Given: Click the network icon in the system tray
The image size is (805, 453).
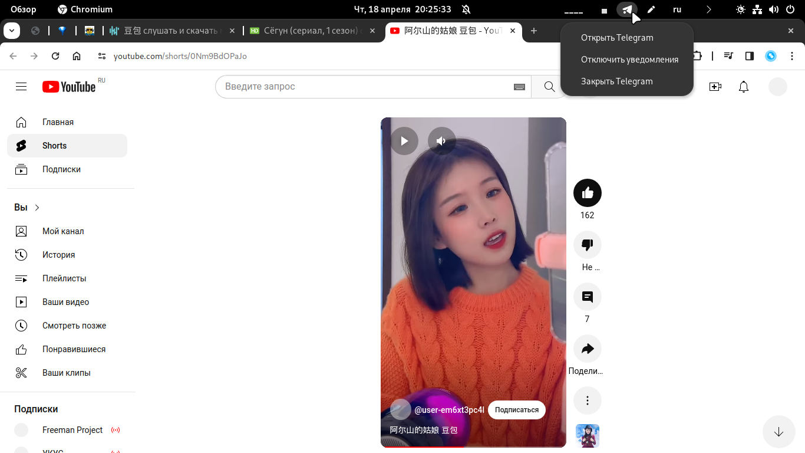Looking at the screenshot, I should coord(757,9).
